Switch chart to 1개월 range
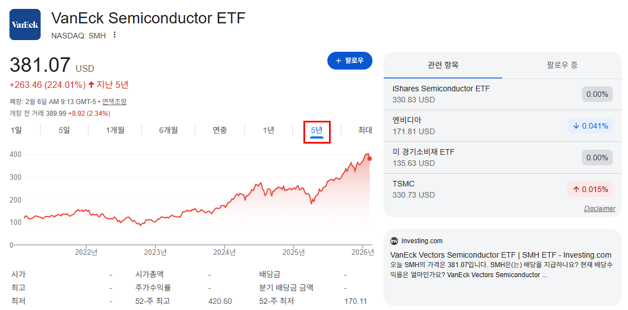Image resolution: width=628 pixels, height=310 pixels. pyautogui.click(x=115, y=130)
